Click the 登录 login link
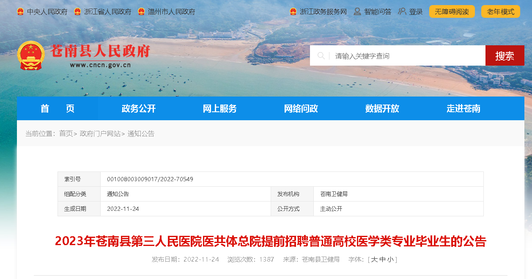The image size is (532, 279). point(416,12)
